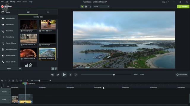Add a new track with plus icon
The image size is (190, 106).
8,84
